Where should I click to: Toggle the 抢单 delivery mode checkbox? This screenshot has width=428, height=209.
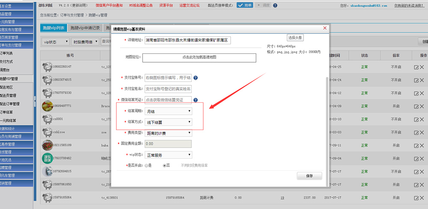240,6
